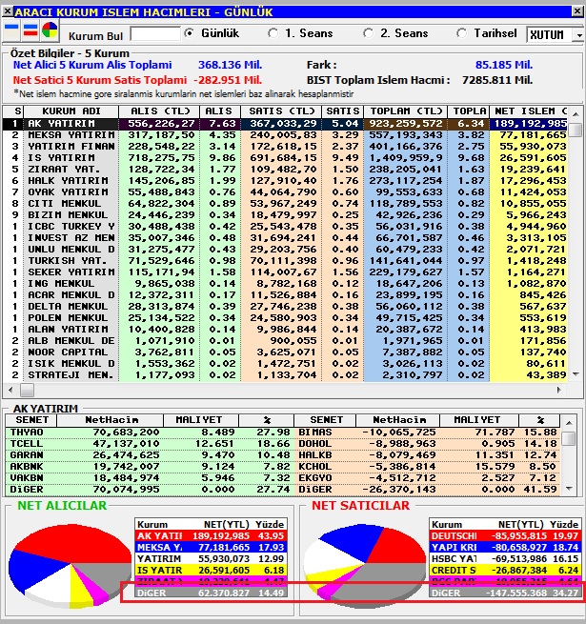
Task: Select the SEKER YATIRIM row
Action: tap(286, 272)
